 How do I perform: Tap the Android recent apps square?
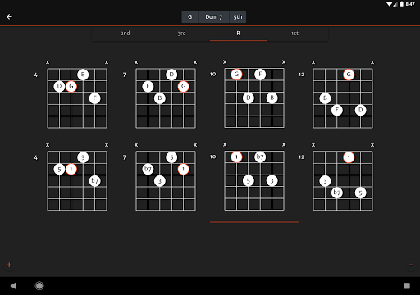coord(407,286)
